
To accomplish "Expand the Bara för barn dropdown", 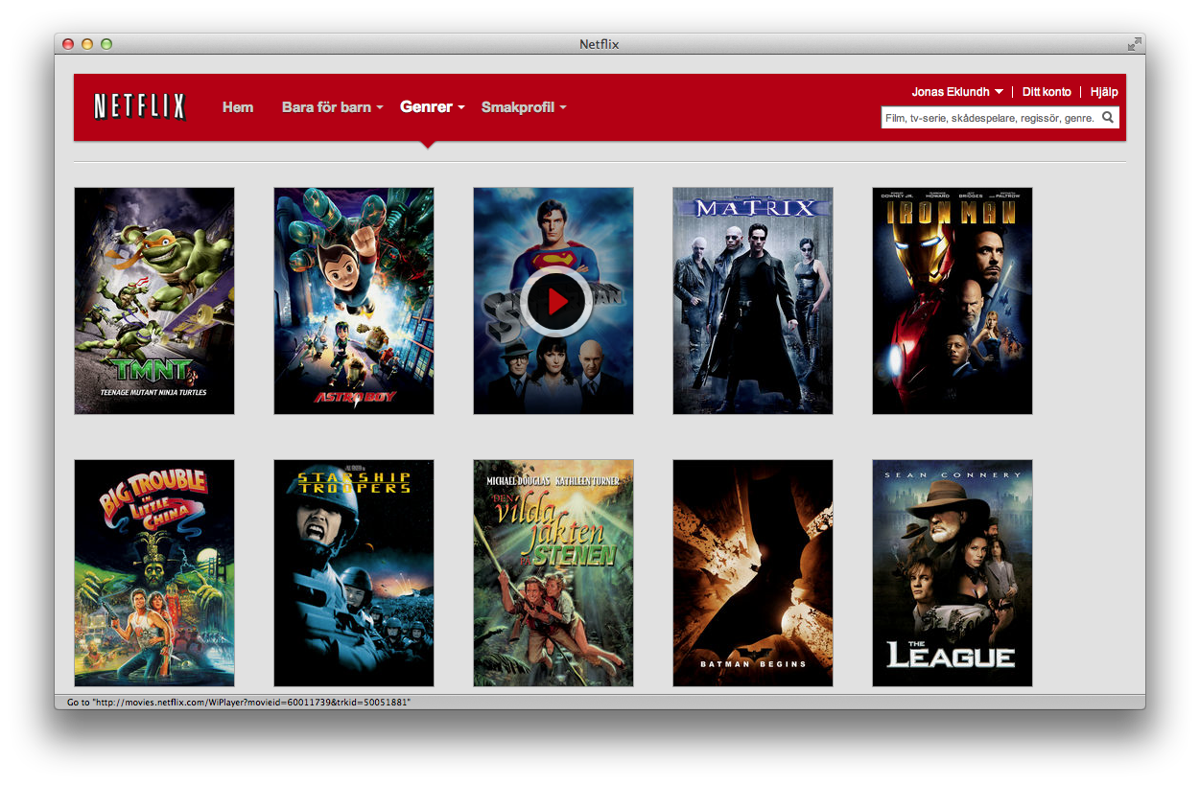I will coord(332,107).
